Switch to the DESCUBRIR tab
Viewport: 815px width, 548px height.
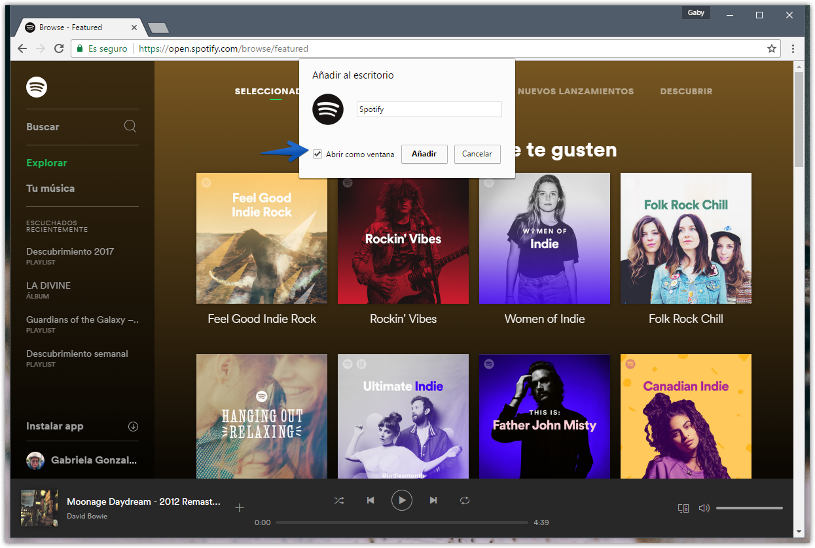point(686,92)
